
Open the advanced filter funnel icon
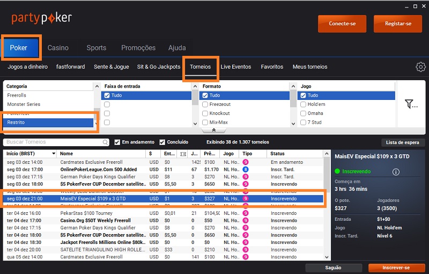click(x=411, y=104)
